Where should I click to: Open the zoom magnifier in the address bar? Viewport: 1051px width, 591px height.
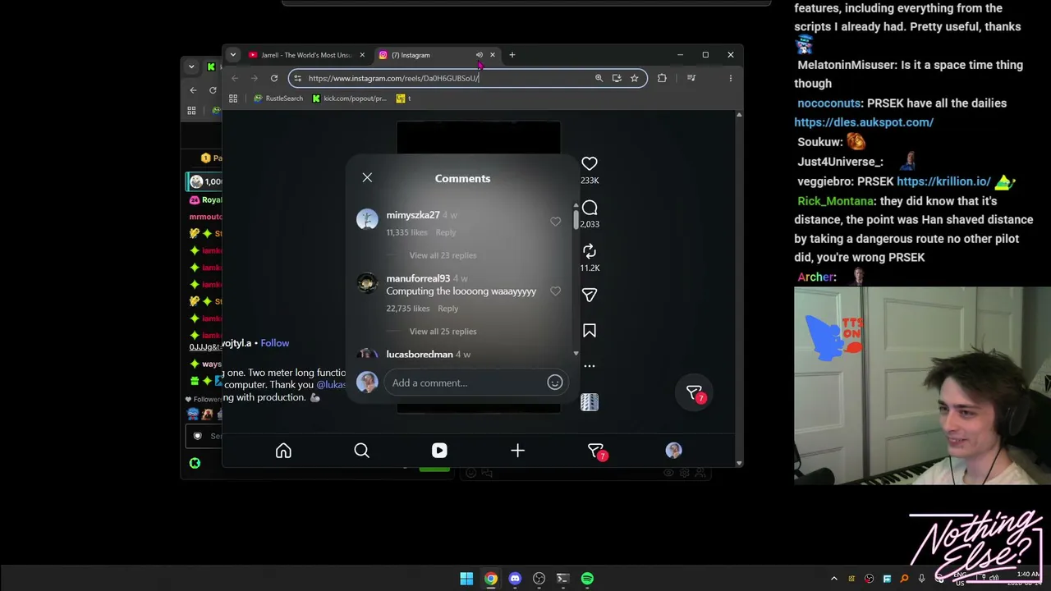coord(599,78)
